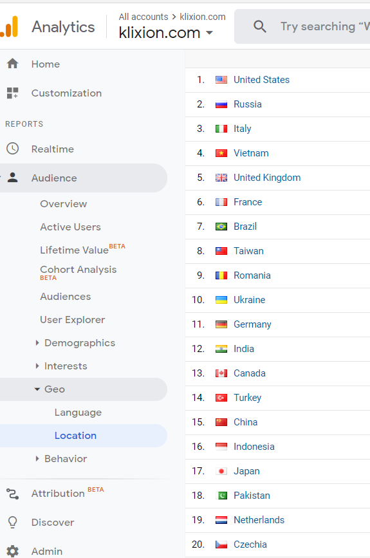Click the India flag icon

(x=221, y=349)
